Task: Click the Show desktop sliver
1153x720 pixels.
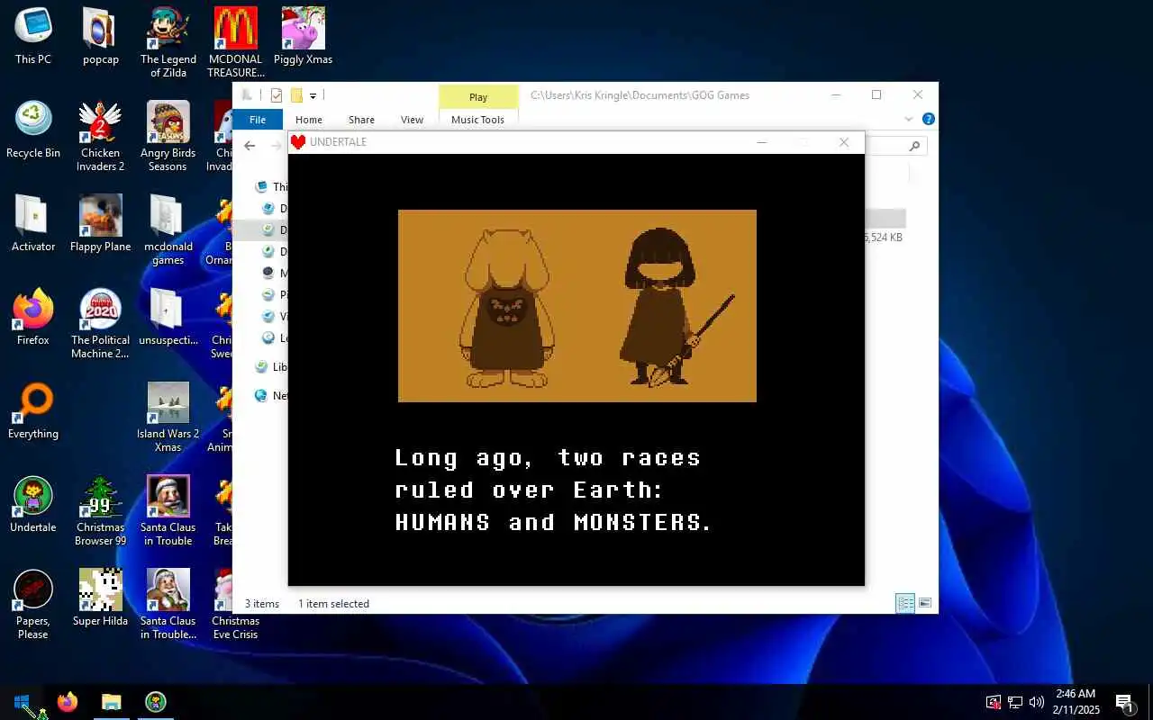Action: click(1150, 702)
